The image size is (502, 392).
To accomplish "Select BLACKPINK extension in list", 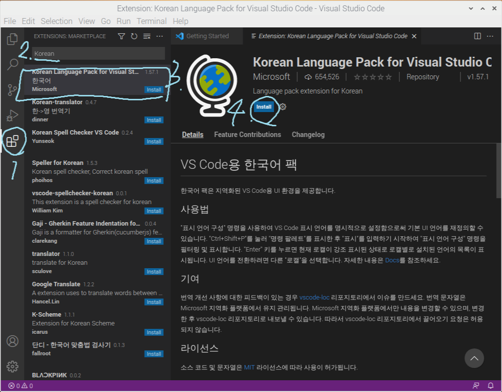I will coord(97,375).
